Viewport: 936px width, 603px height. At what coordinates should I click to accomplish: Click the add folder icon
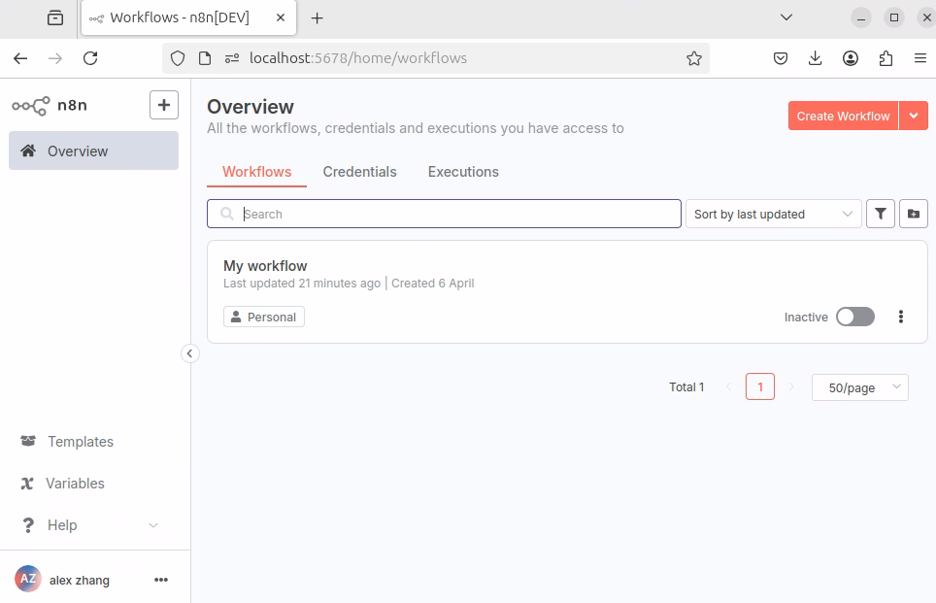click(x=914, y=214)
